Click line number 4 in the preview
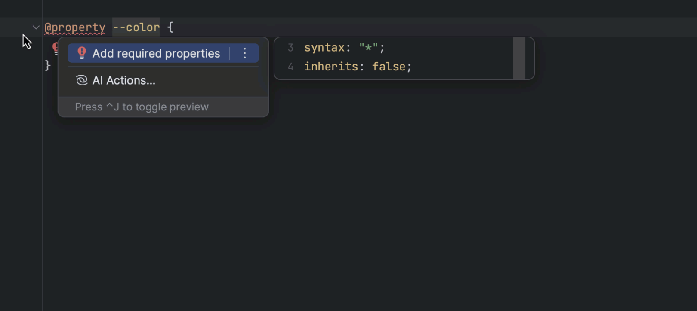Screen dimensions: 697x311 pyautogui.click(x=290, y=67)
